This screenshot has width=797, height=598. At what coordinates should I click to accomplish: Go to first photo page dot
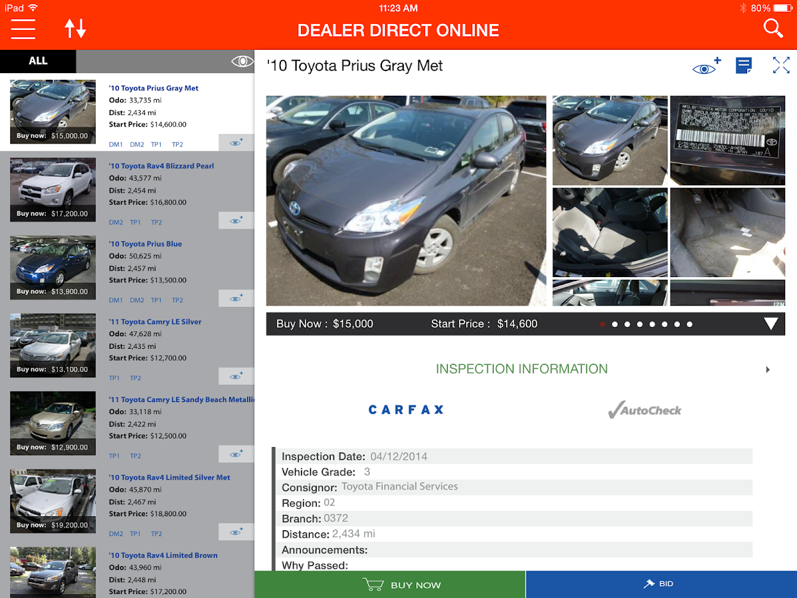(602, 324)
